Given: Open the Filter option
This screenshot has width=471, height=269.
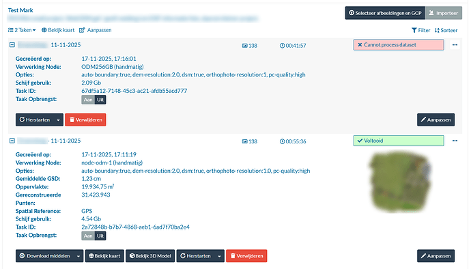Looking at the screenshot, I should (x=421, y=30).
